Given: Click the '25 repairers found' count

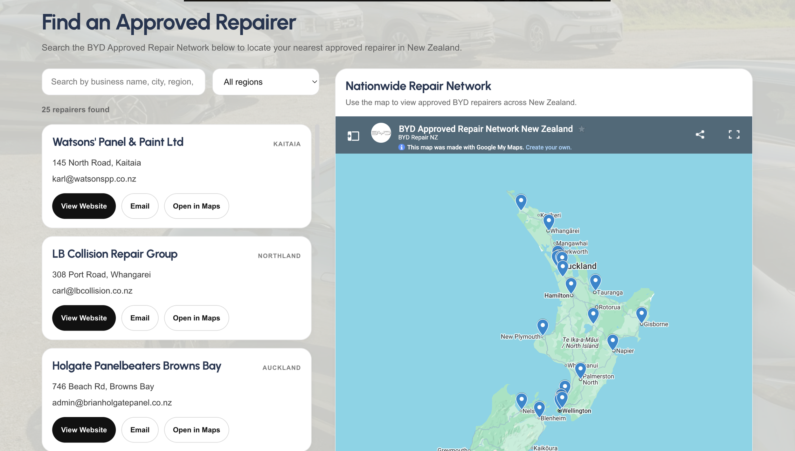Looking at the screenshot, I should (76, 110).
